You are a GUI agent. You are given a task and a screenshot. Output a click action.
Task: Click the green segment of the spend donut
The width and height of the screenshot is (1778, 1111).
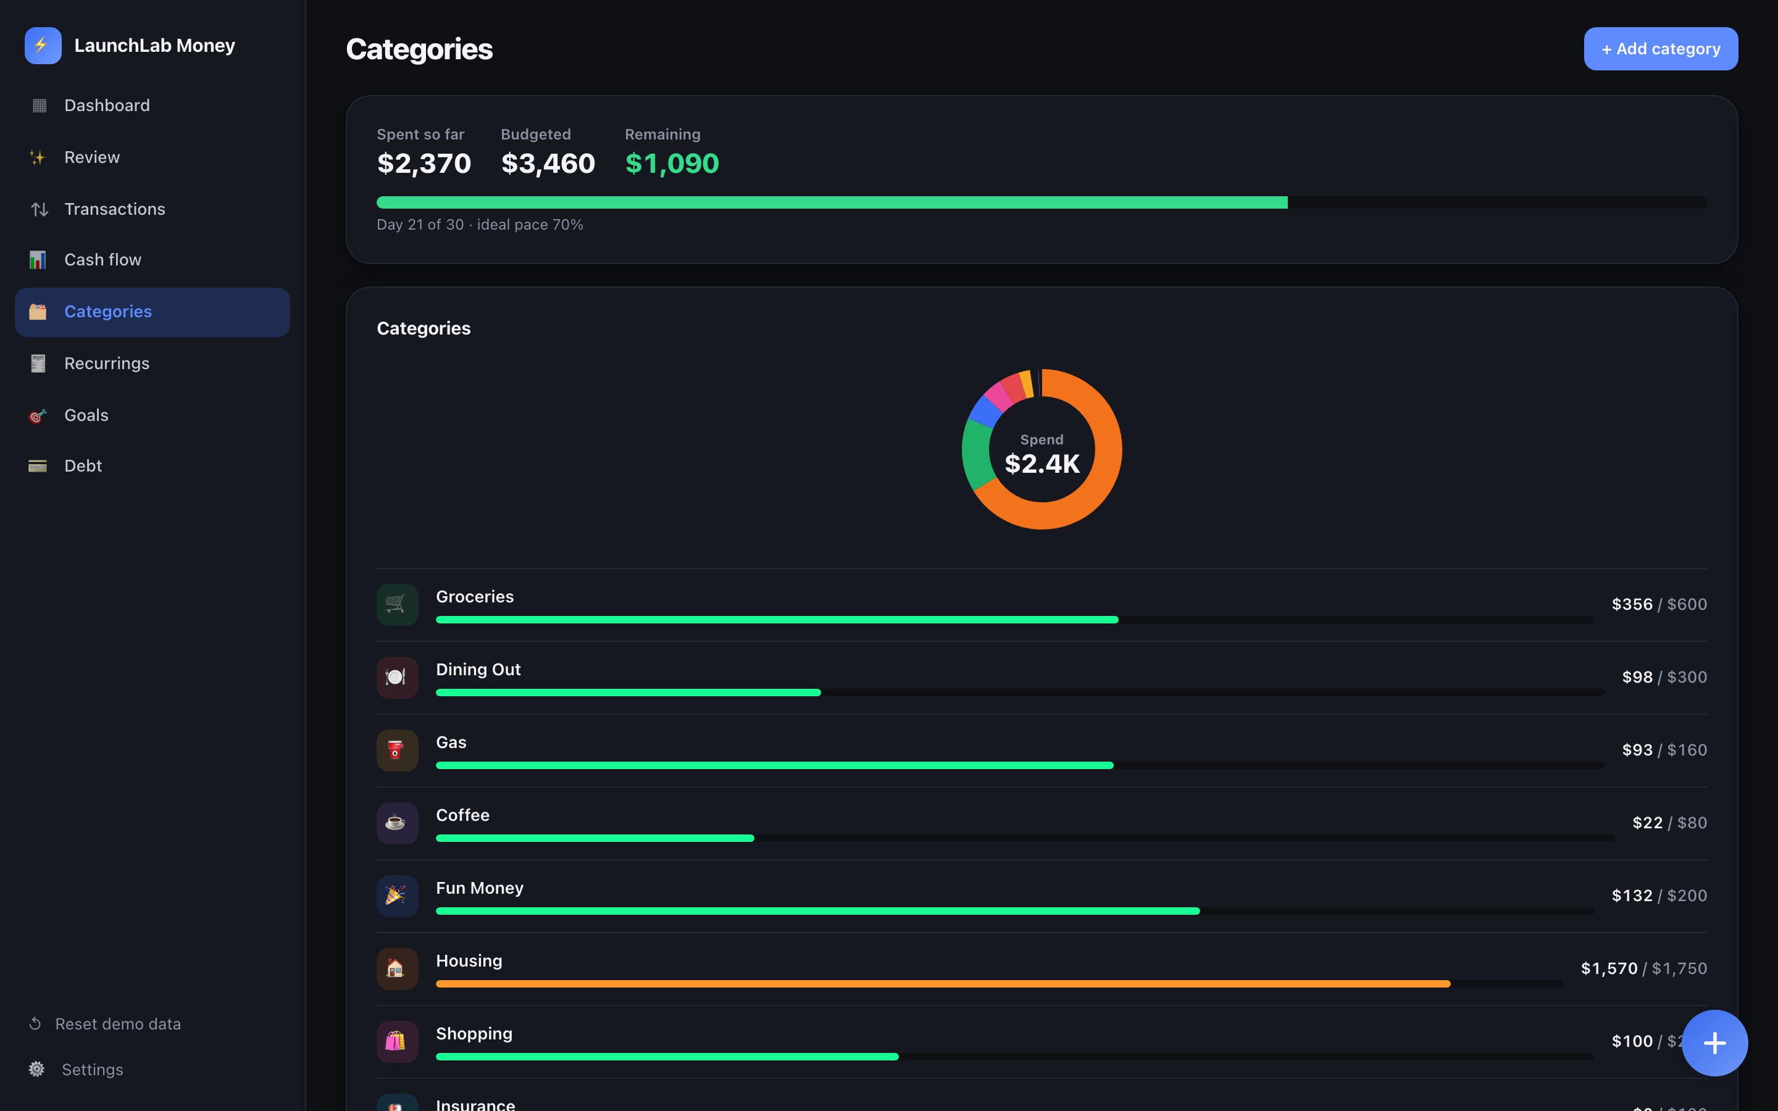977,454
